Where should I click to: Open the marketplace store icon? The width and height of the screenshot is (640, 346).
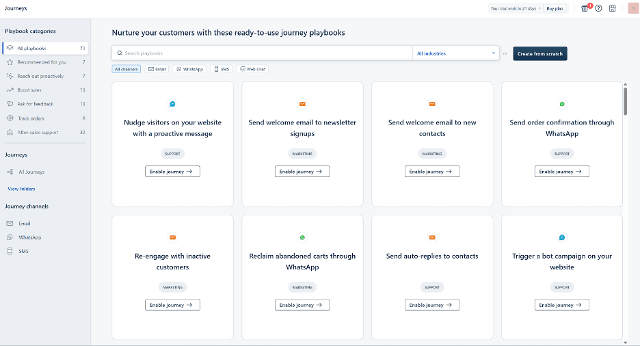[612, 8]
